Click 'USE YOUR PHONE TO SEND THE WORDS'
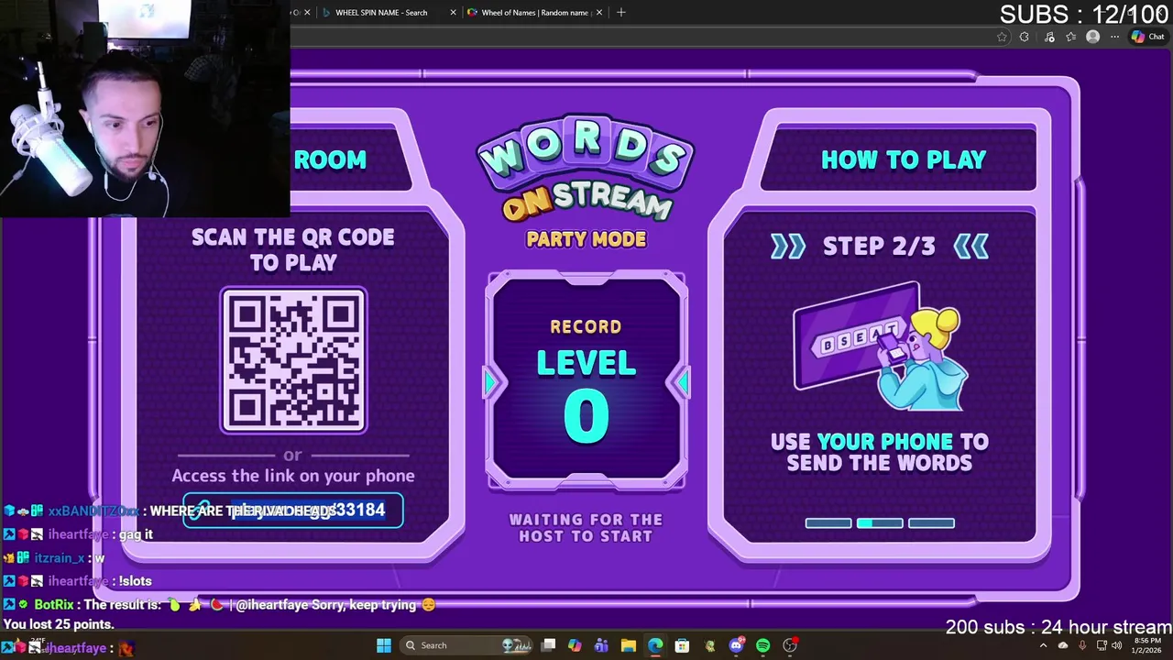Image resolution: width=1173 pixels, height=660 pixels. point(880,452)
